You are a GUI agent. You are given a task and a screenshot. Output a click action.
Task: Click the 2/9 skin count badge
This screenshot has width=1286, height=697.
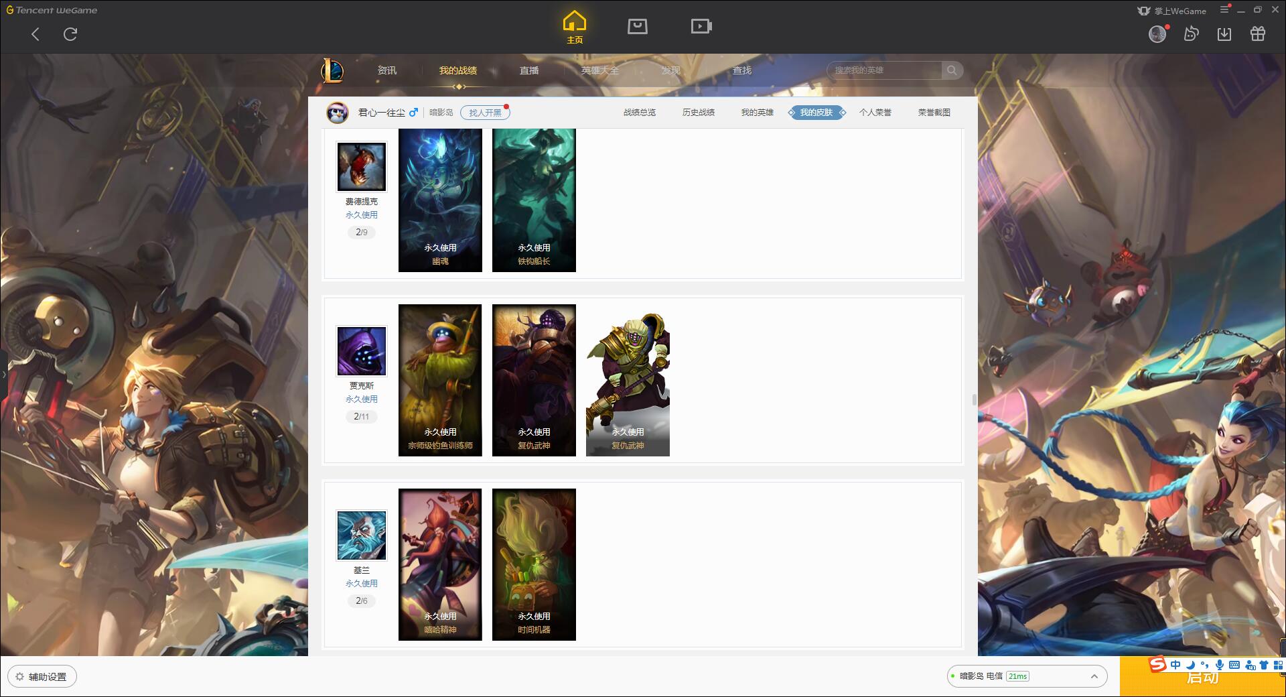pyautogui.click(x=362, y=232)
